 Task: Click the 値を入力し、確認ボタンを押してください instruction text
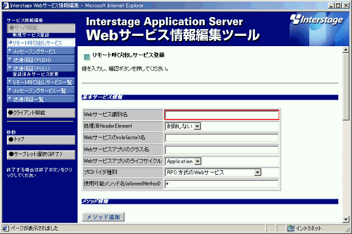point(125,69)
